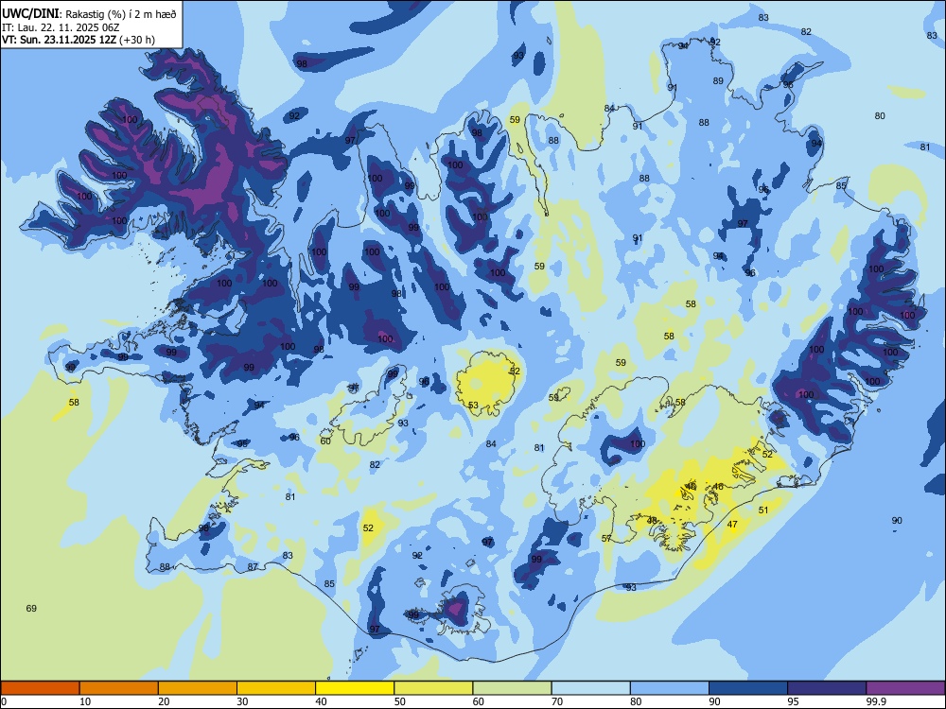Select the bright yellow 40–50 legend swatch

tap(355, 688)
